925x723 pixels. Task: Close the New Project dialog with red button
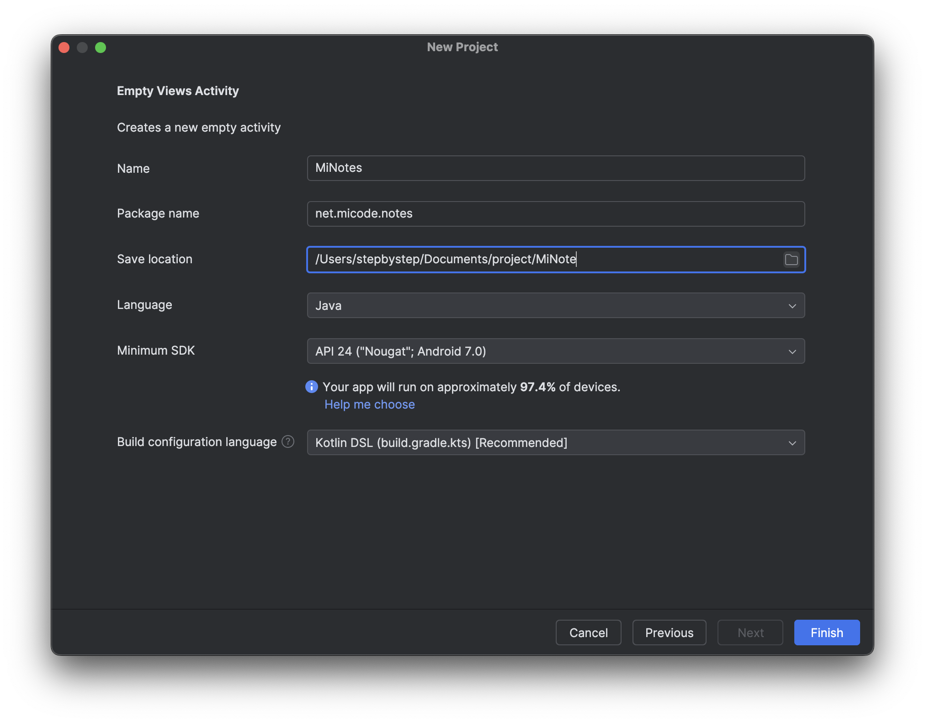(64, 48)
